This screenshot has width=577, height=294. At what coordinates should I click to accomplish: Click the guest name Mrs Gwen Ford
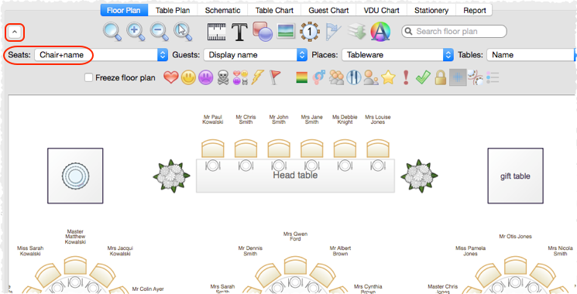click(295, 236)
